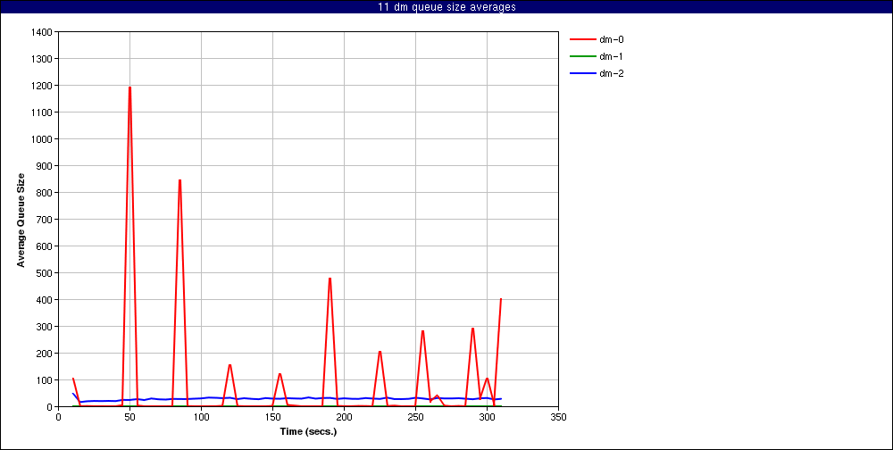Click x-axis tick label 250
Screen dimensions: 893x450
tap(415, 418)
